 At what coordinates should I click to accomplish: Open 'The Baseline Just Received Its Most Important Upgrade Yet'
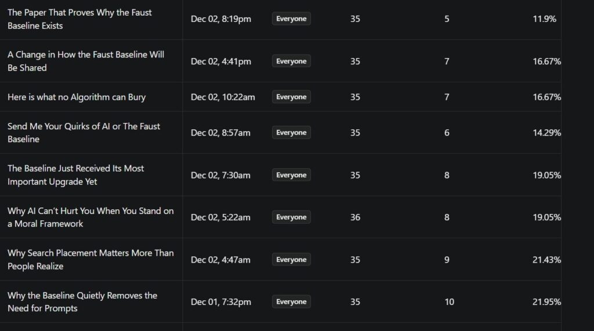pos(75,175)
